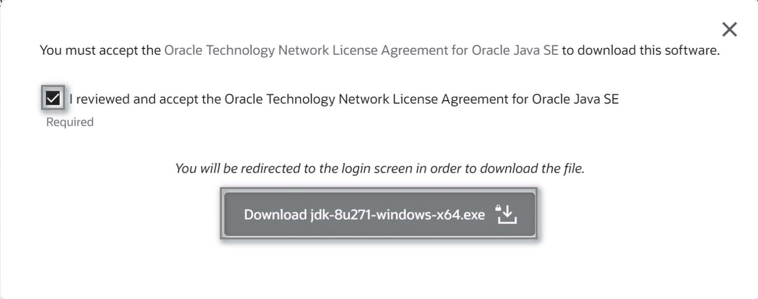Click the "I reviewed and accept" checkbox label

pyautogui.click(x=343, y=99)
